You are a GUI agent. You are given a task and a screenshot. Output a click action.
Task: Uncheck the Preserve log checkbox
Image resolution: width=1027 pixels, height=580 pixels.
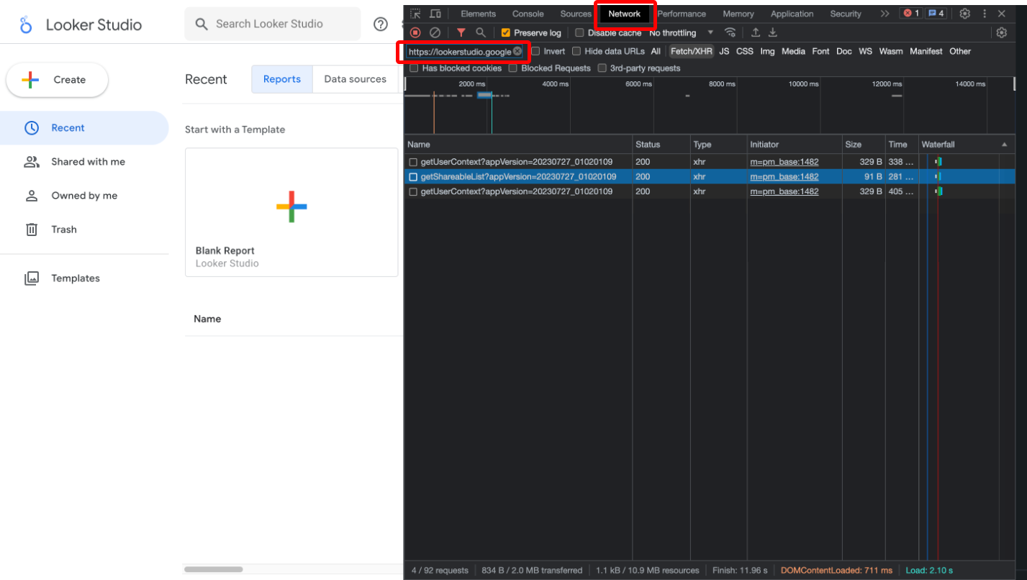[506, 33]
